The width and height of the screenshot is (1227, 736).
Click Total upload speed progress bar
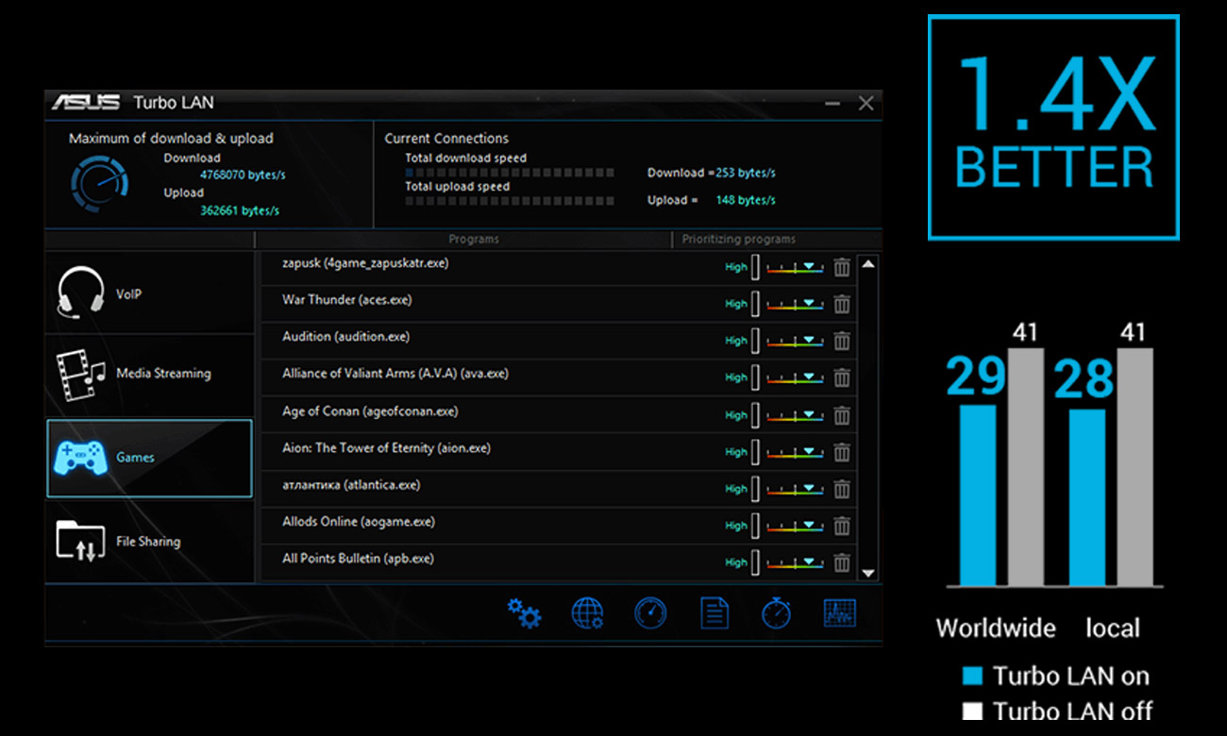[510, 201]
